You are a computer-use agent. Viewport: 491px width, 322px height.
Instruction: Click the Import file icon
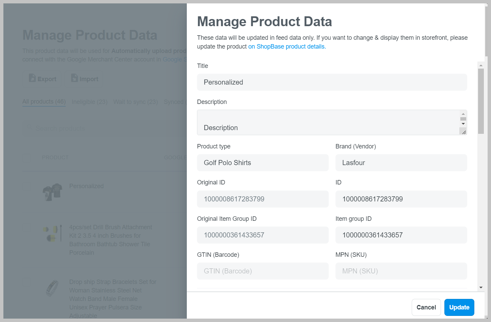(74, 78)
